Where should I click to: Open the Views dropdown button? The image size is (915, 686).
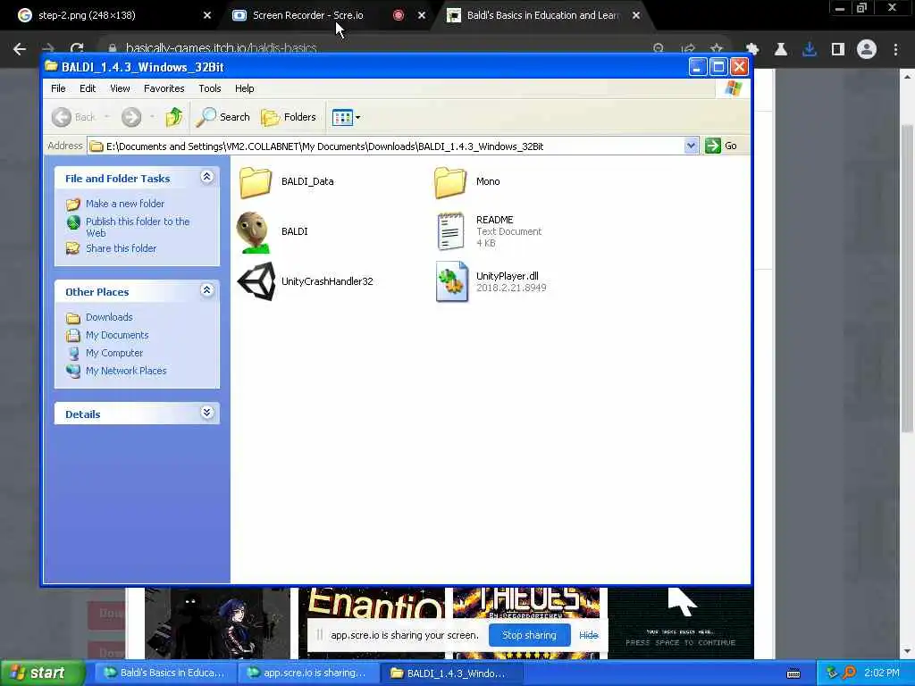point(346,117)
